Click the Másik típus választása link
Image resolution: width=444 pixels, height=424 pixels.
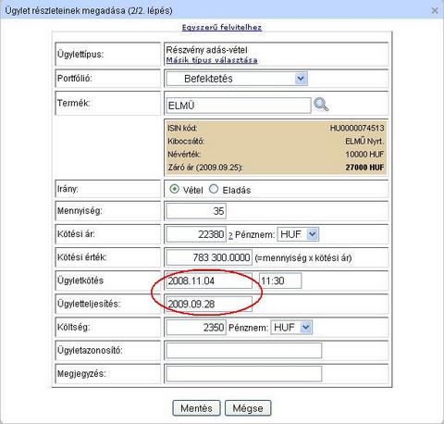pos(212,60)
